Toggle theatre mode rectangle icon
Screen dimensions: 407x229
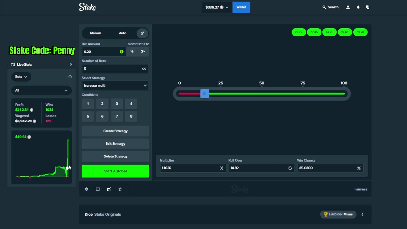click(x=98, y=189)
